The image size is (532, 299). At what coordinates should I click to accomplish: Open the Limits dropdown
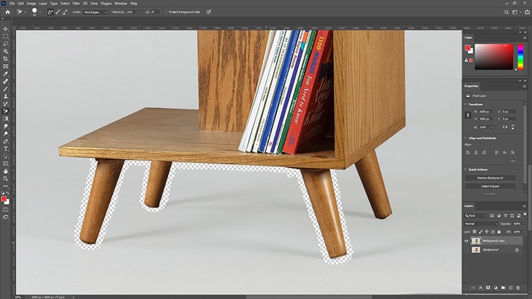tap(91, 12)
